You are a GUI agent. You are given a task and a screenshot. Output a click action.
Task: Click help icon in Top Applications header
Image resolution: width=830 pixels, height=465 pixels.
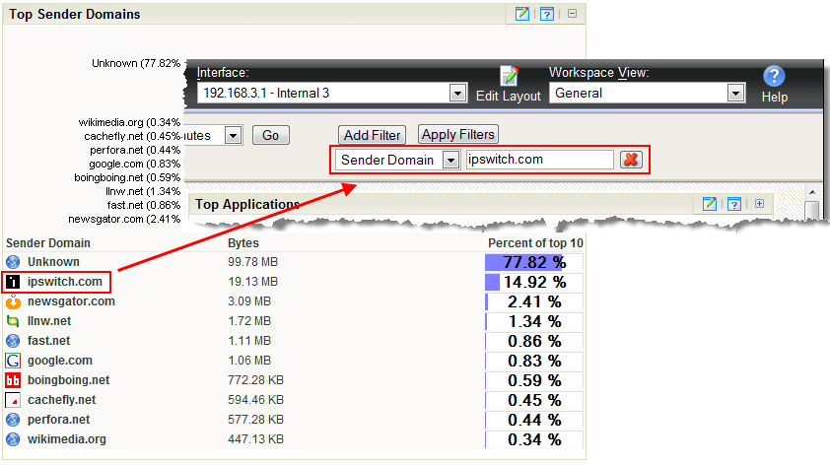click(733, 204)
